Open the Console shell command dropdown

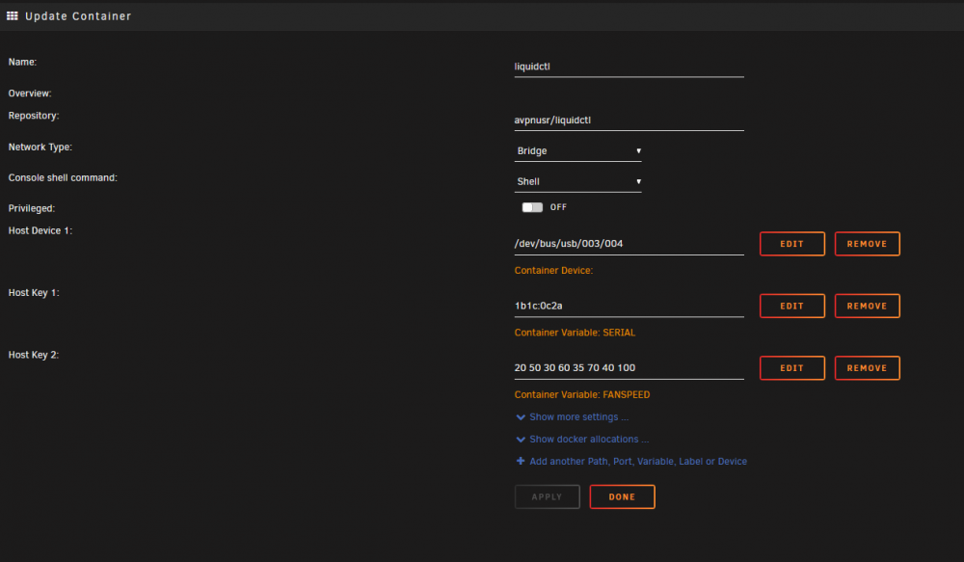coord(577,182)
